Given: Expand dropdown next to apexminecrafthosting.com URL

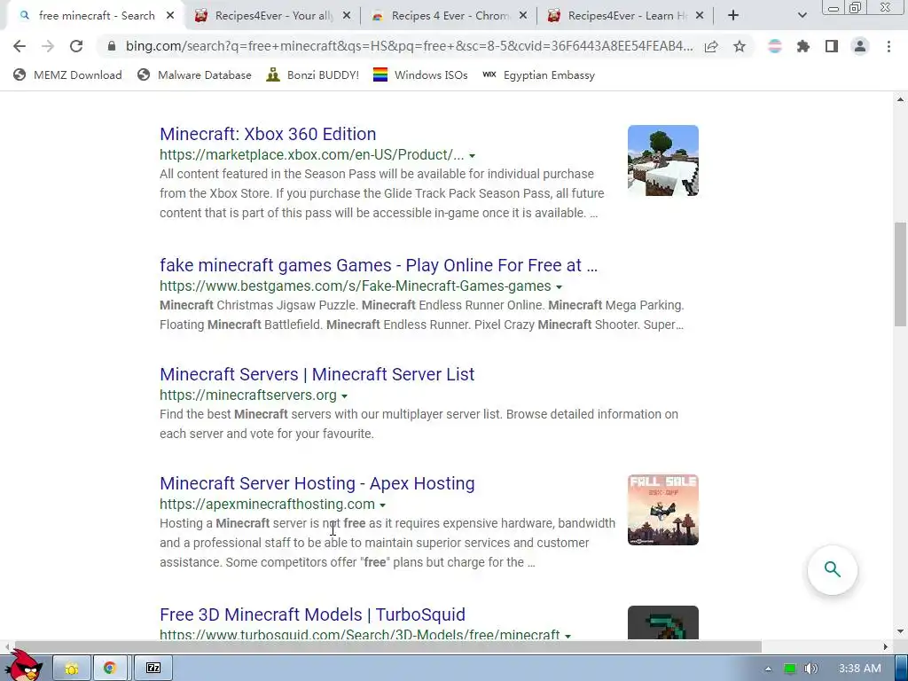Looking at the screenshot, I should click(x=382, y=505).
